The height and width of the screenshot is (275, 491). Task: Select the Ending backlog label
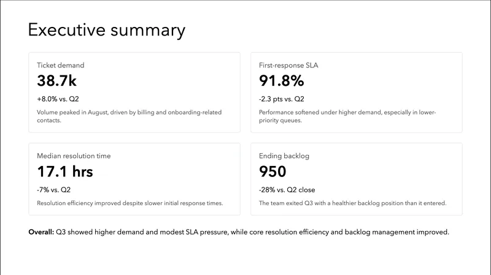click(285, 156)
